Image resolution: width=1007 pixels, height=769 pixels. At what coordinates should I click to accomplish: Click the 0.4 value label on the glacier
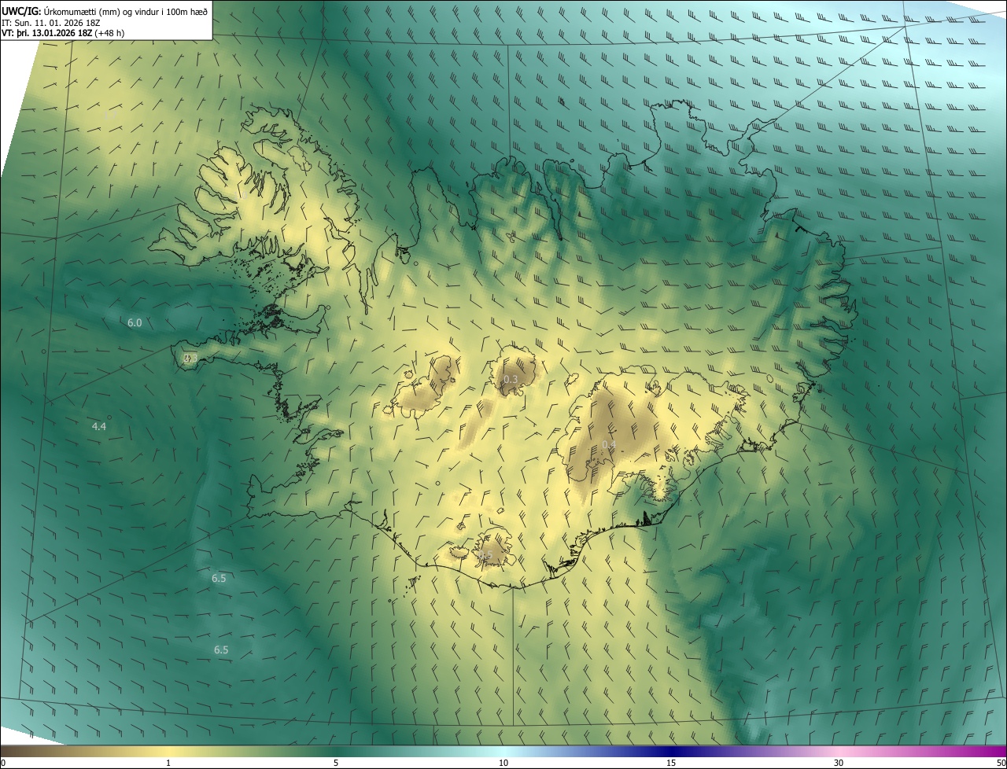(609, 445)
